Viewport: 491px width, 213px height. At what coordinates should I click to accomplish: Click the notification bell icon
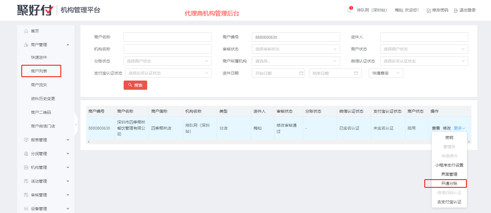click(x=349, y=11)
